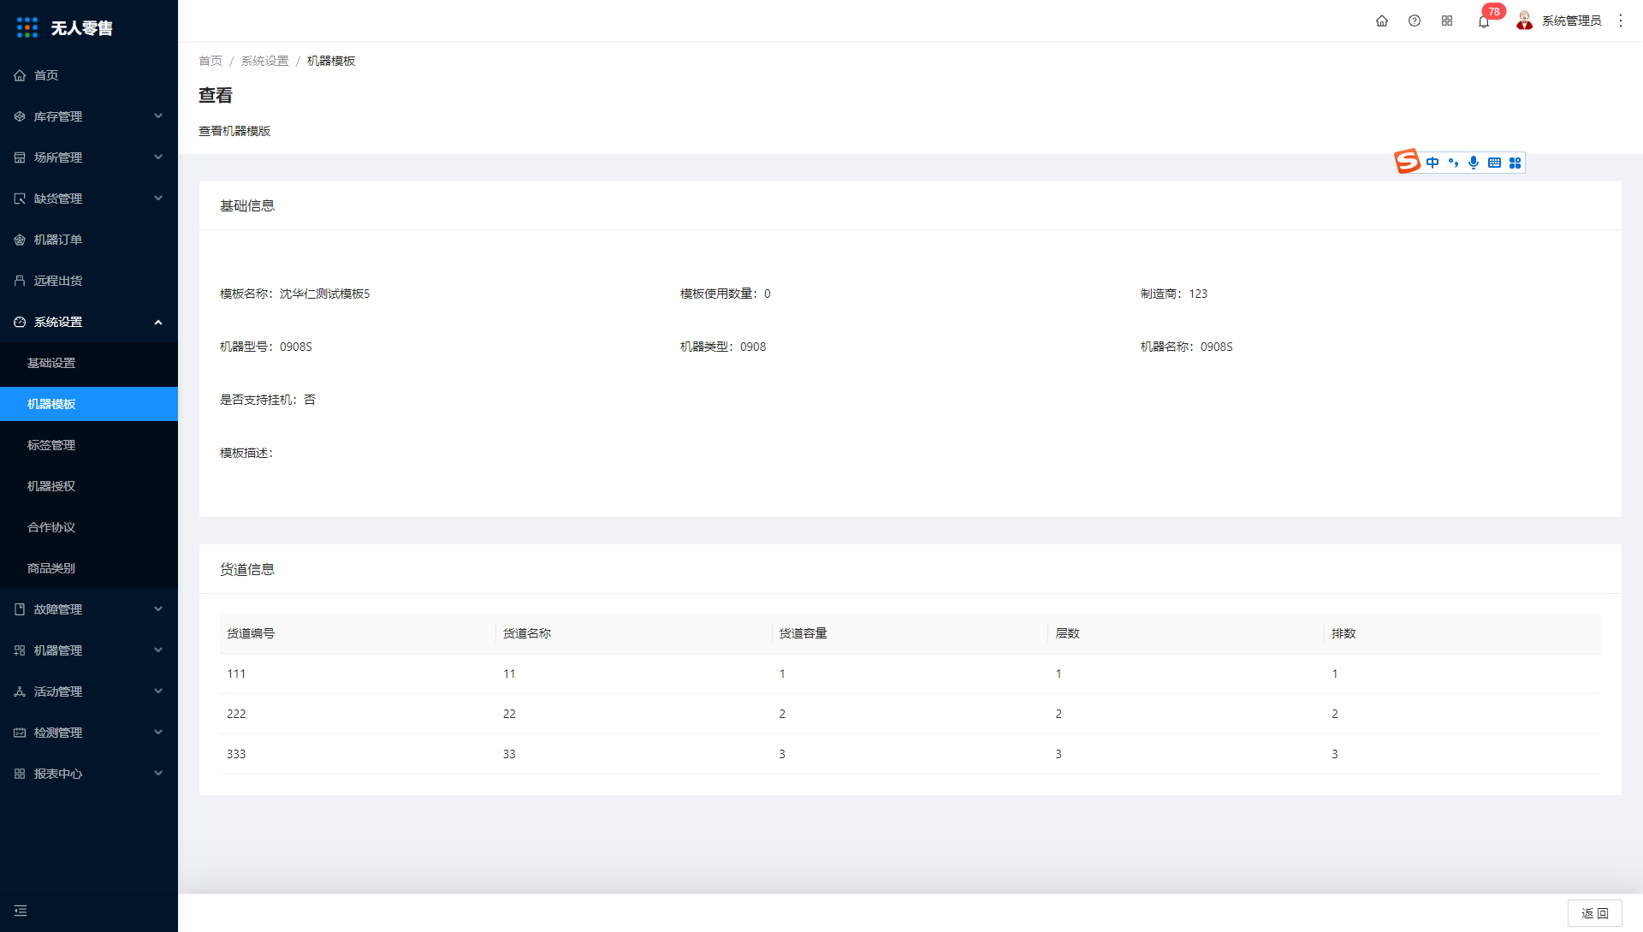Click 系统设置 breadcrumb link
The height and width of the screenshot is (932, 1643).
[x=264, y=61]
